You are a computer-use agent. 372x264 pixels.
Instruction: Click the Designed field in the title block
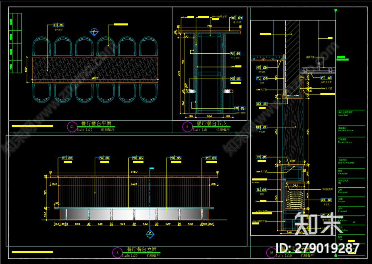coord(343,192)
